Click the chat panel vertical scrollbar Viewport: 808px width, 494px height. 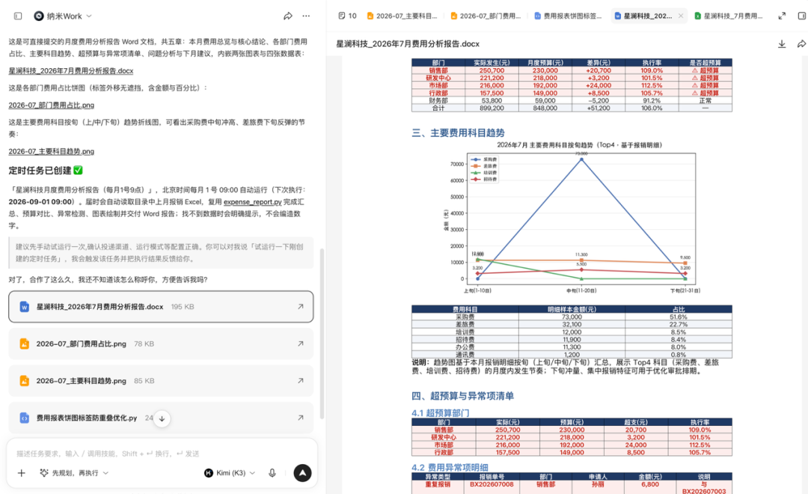tap(322, 334)
